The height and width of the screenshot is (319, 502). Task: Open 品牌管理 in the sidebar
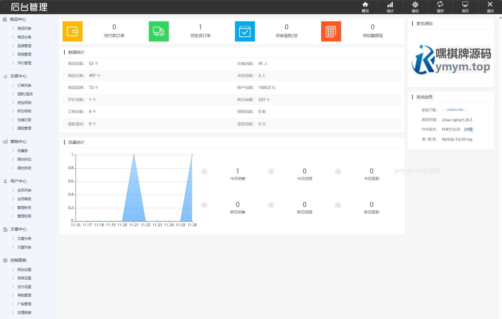[x=24, y=46]
